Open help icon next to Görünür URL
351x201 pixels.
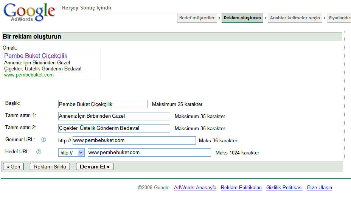point(43,140)
